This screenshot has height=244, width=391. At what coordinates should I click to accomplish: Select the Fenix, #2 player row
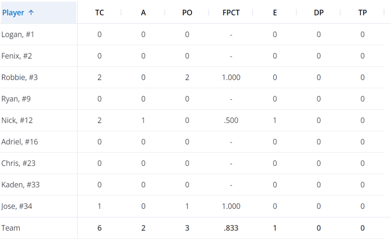[192, 56]
